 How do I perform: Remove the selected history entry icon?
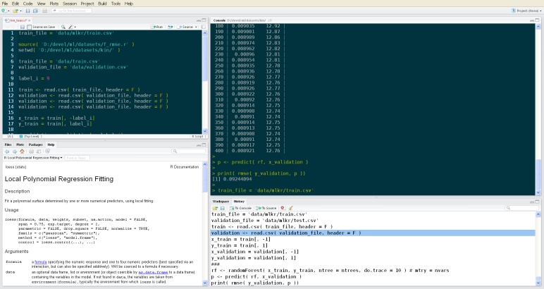coord(283,208)
